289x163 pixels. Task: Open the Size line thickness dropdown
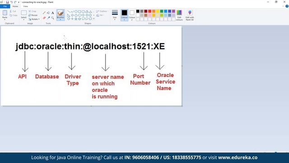click(x=115, y=15)
